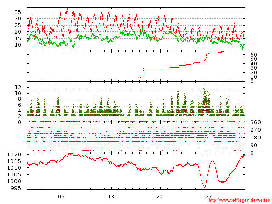Screen dimensions: 272x204
Task: Open the tieffliegen.de/wetter link
Action: point(239,200)
